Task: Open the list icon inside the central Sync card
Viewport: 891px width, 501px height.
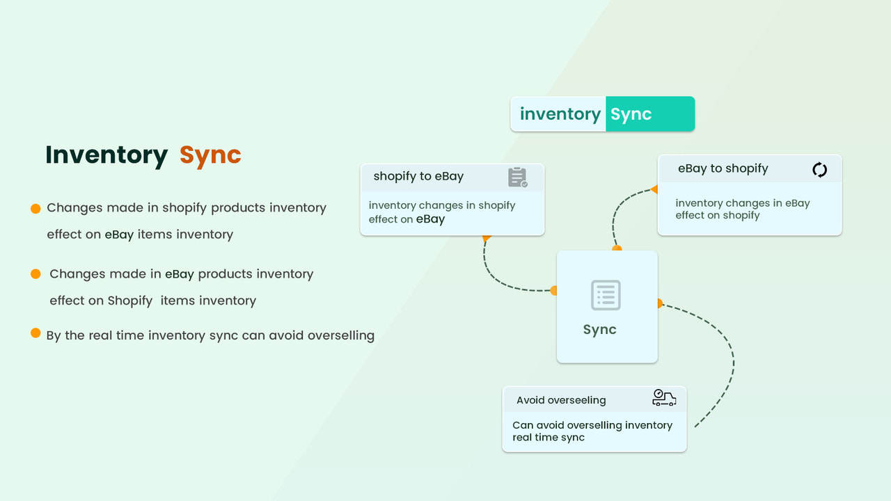Action: (x=606, y=295)
